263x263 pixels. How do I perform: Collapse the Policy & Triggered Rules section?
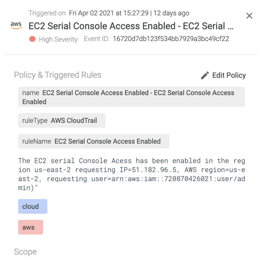click(58, 75)
